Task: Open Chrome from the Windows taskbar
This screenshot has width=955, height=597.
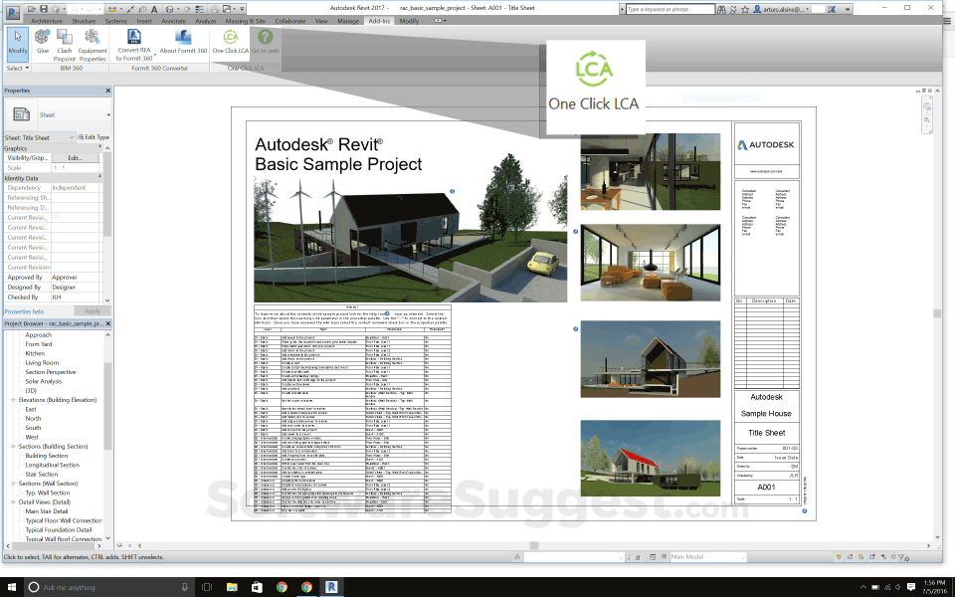Action: click(306, 587)
